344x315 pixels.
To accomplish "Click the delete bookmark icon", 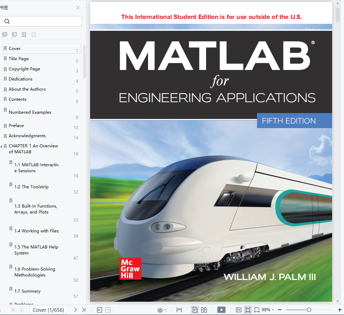I will click(x=34, y=35).
